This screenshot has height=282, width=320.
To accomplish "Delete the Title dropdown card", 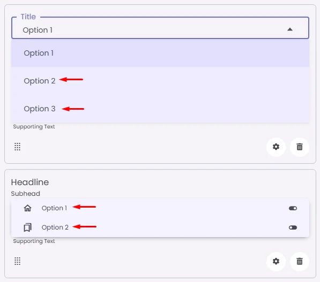I will [300, 147].
